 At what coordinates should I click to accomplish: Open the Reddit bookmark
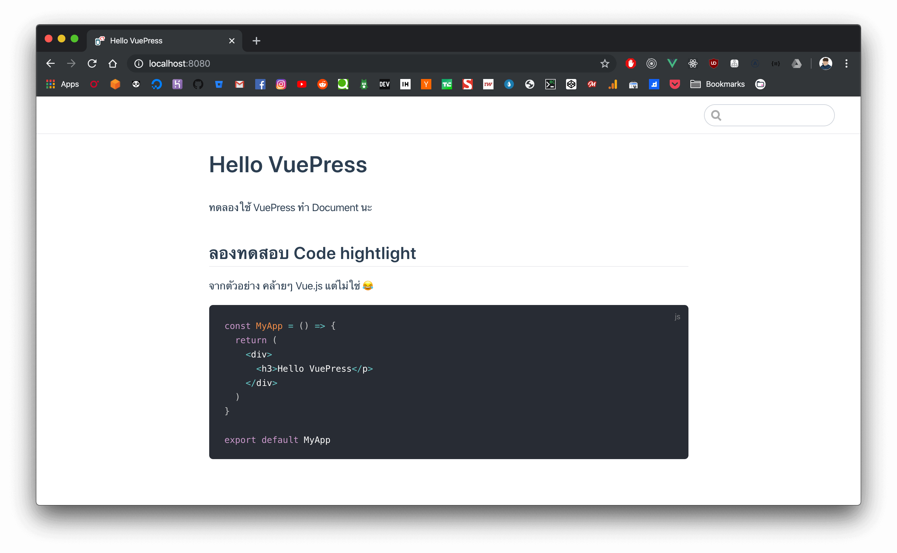coord(322,84)
